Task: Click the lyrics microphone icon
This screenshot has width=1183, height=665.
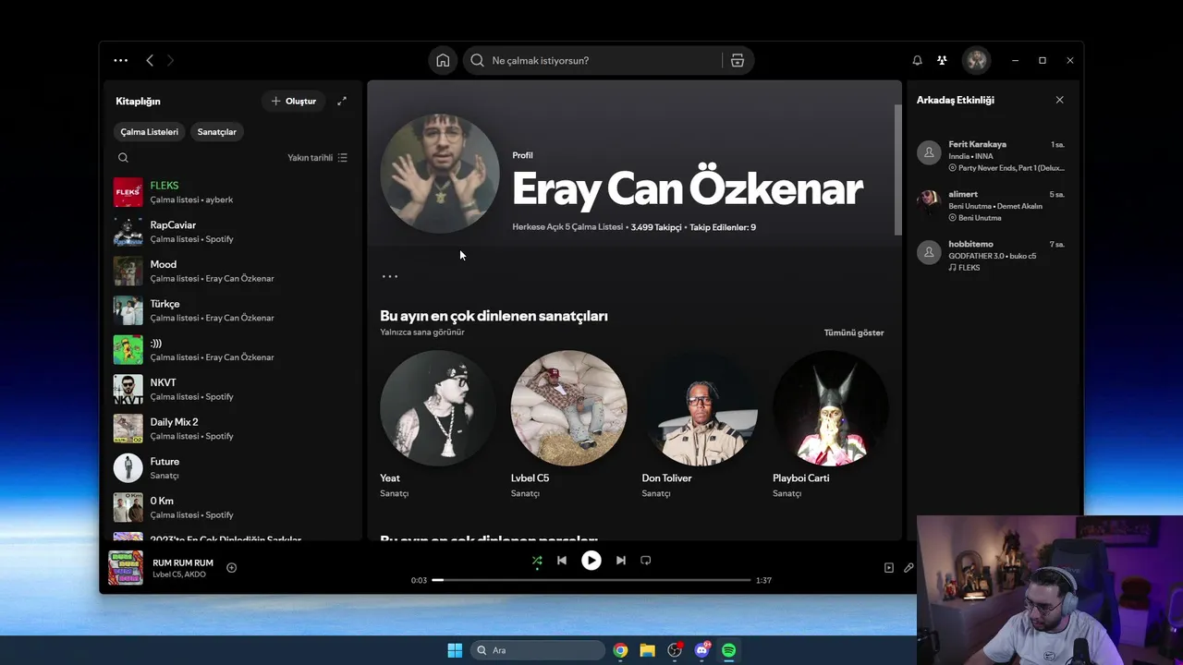Action: coord(909,568)
